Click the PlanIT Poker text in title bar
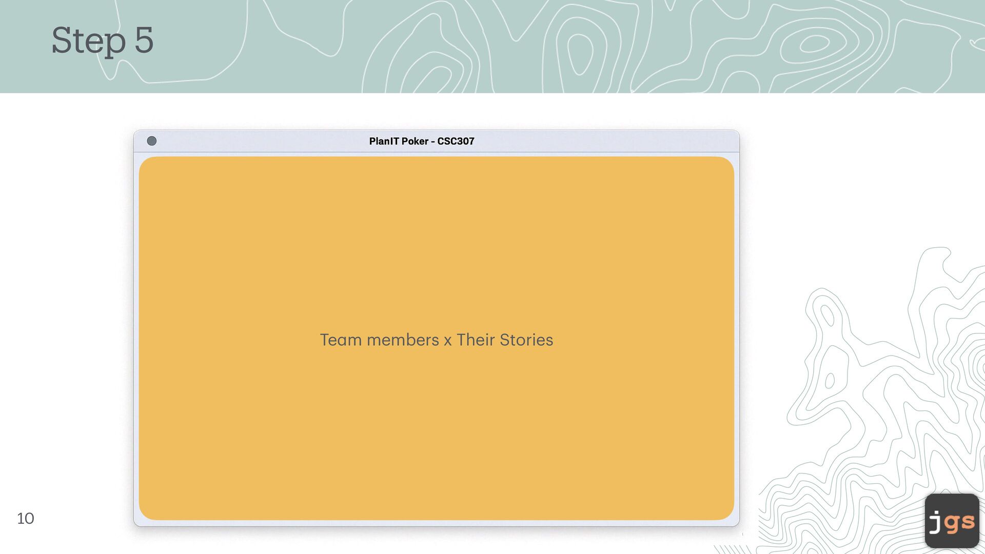Image resolution: width=985 pixels, height=554 pixels. [399, 141]
